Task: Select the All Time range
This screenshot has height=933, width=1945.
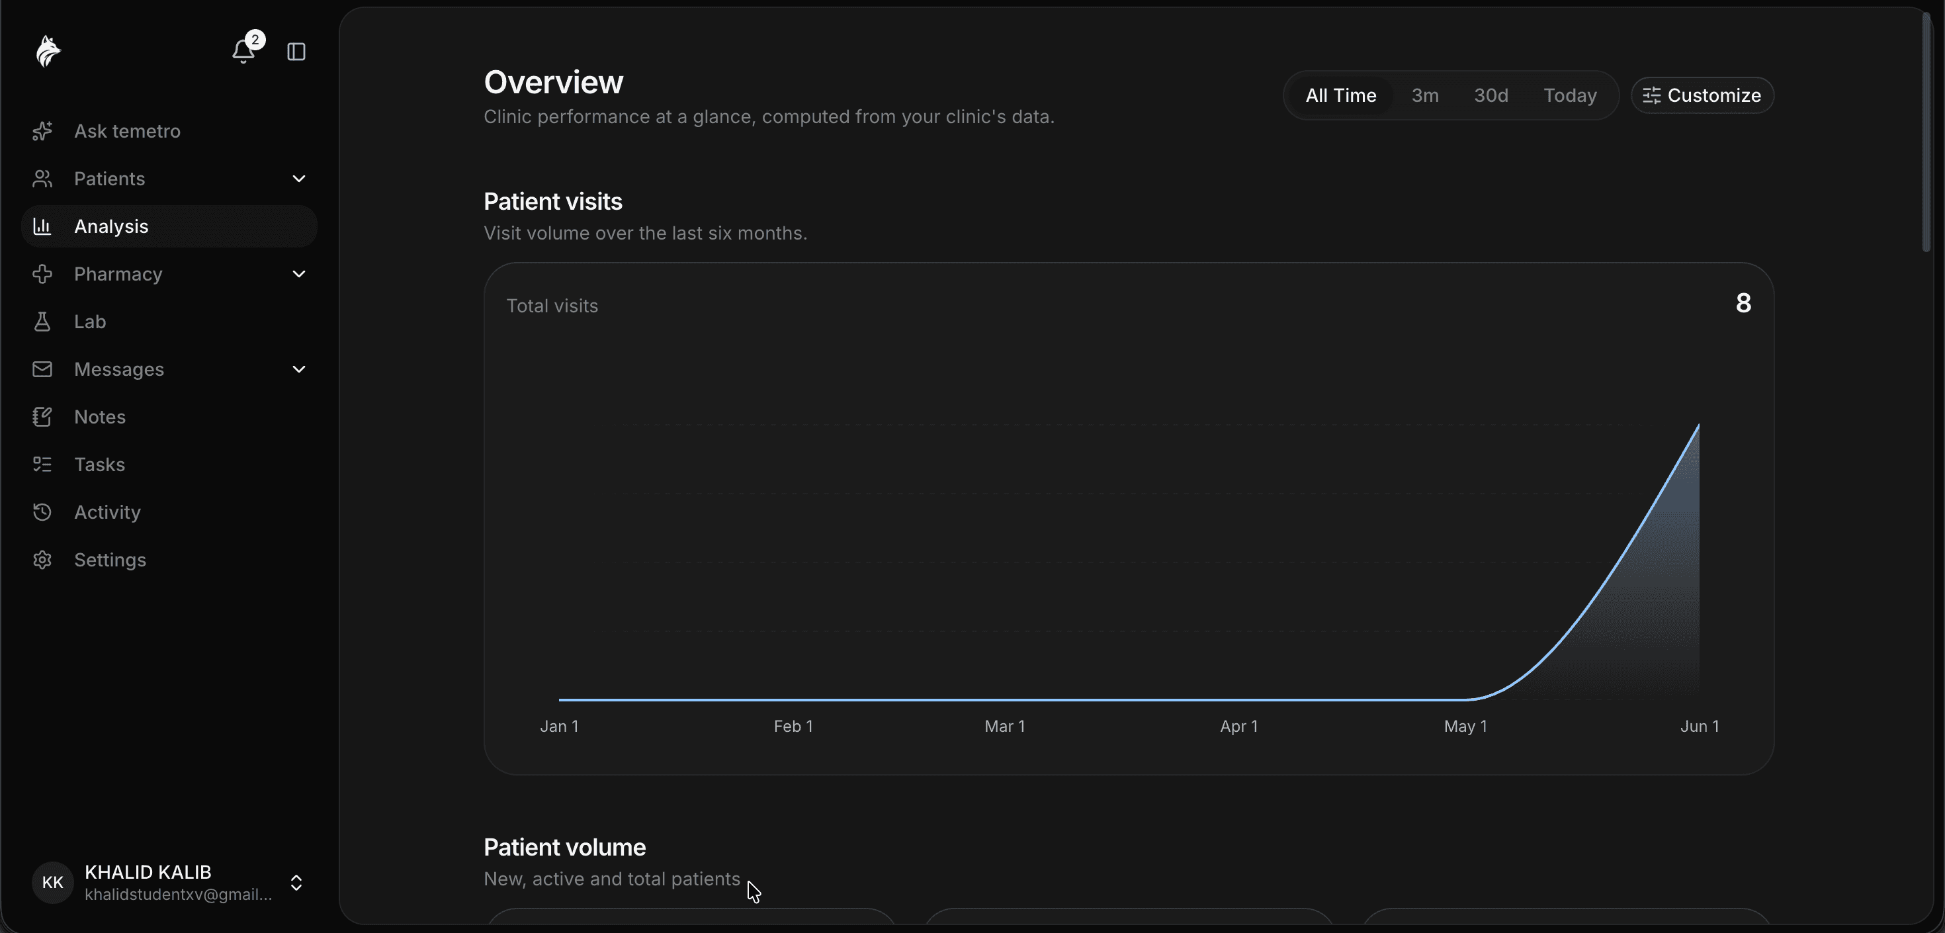Action: click(1340, 95)
